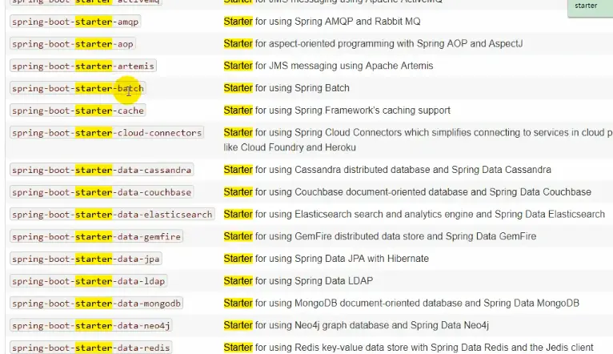Click the Spring AMQP and Rabbit MQ description
Screen dimensions: 613x354
tap(323, 22)
